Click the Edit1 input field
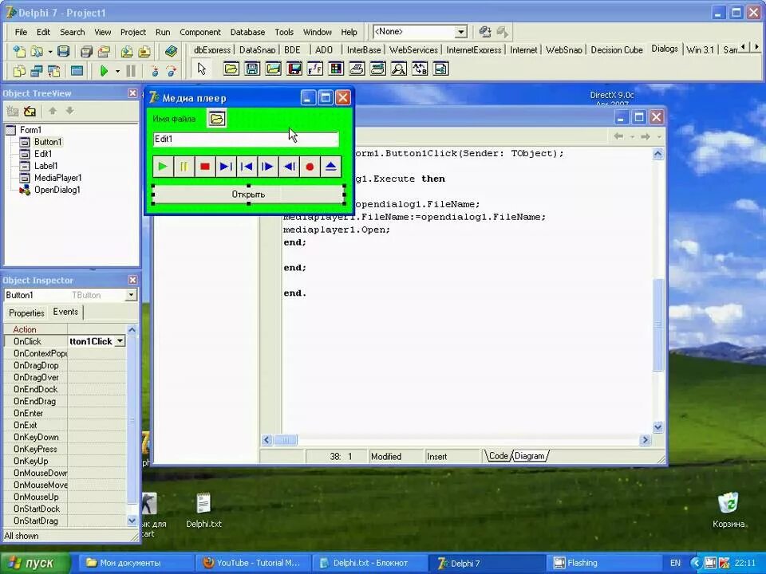 pyautogui.click(x=246, y=139)
